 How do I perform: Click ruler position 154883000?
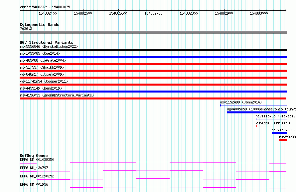(259, 13)
